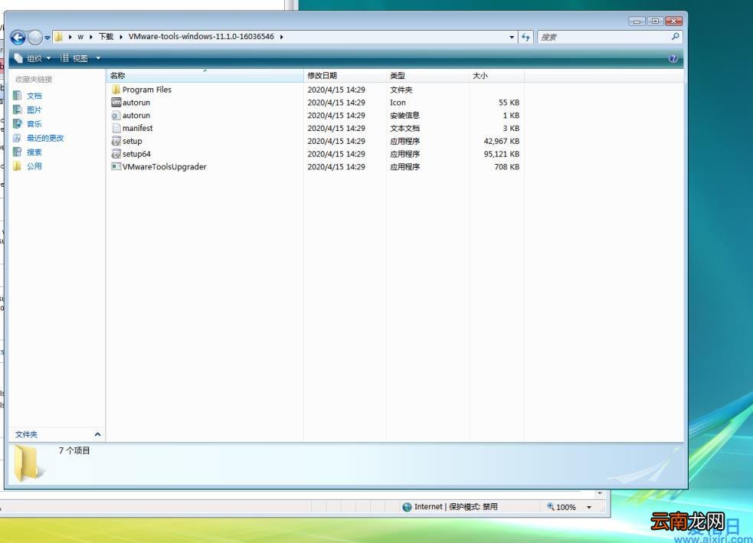Expand the arrow after '下载' breadcrumb
Viewport: 753px width, 543px height.
click(x=121, y=37)
